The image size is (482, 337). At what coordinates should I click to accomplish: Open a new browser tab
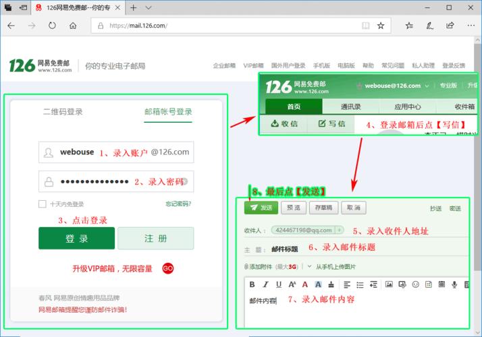pyautogui.click(x=134, y=7)
